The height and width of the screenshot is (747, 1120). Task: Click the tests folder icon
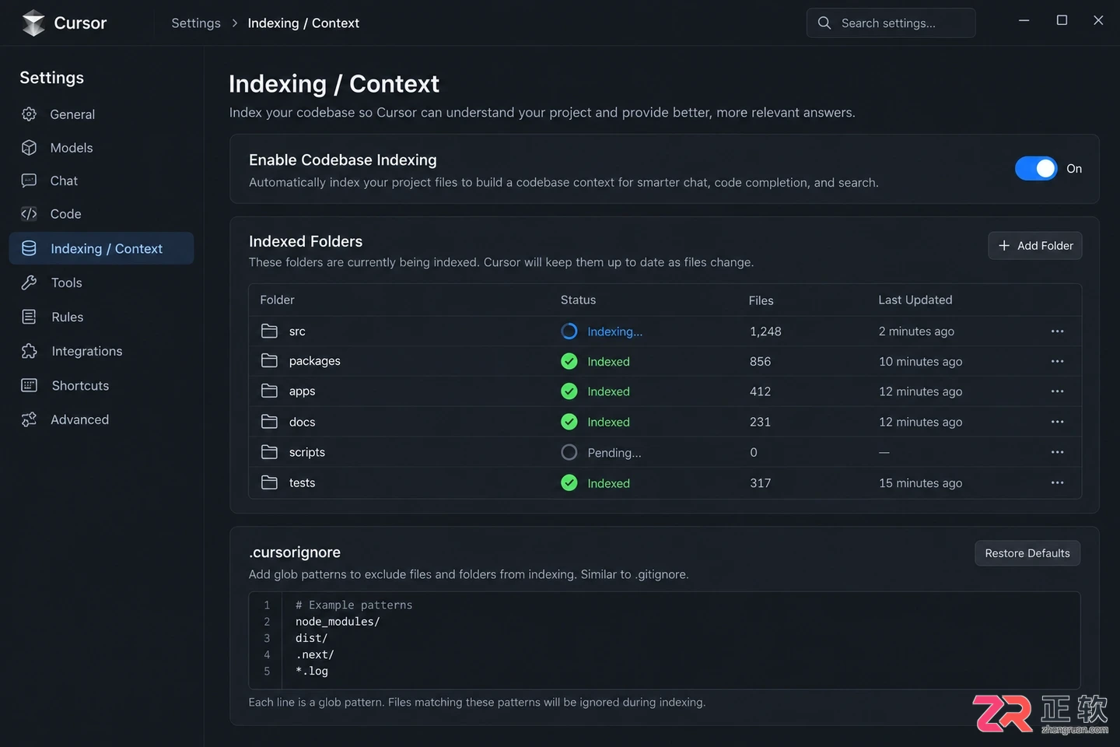point(269,482)
